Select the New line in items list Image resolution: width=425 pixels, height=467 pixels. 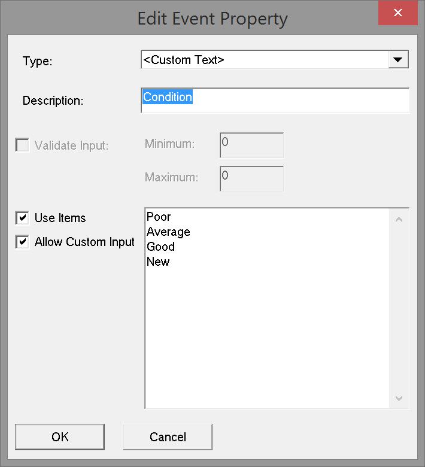pyautogui.click(x=158, y=262)
